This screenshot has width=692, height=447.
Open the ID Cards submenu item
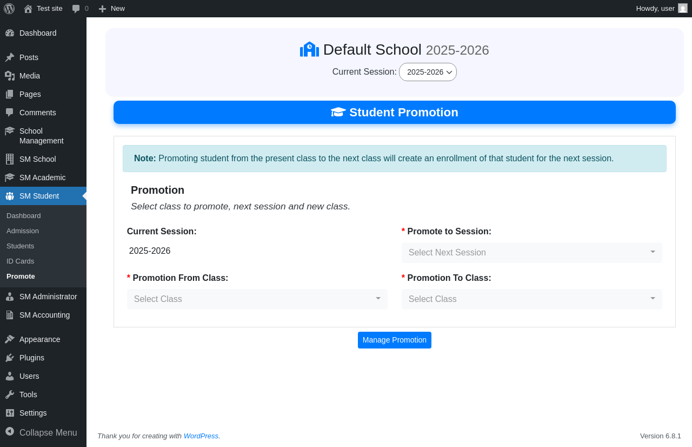pos(20,261)
